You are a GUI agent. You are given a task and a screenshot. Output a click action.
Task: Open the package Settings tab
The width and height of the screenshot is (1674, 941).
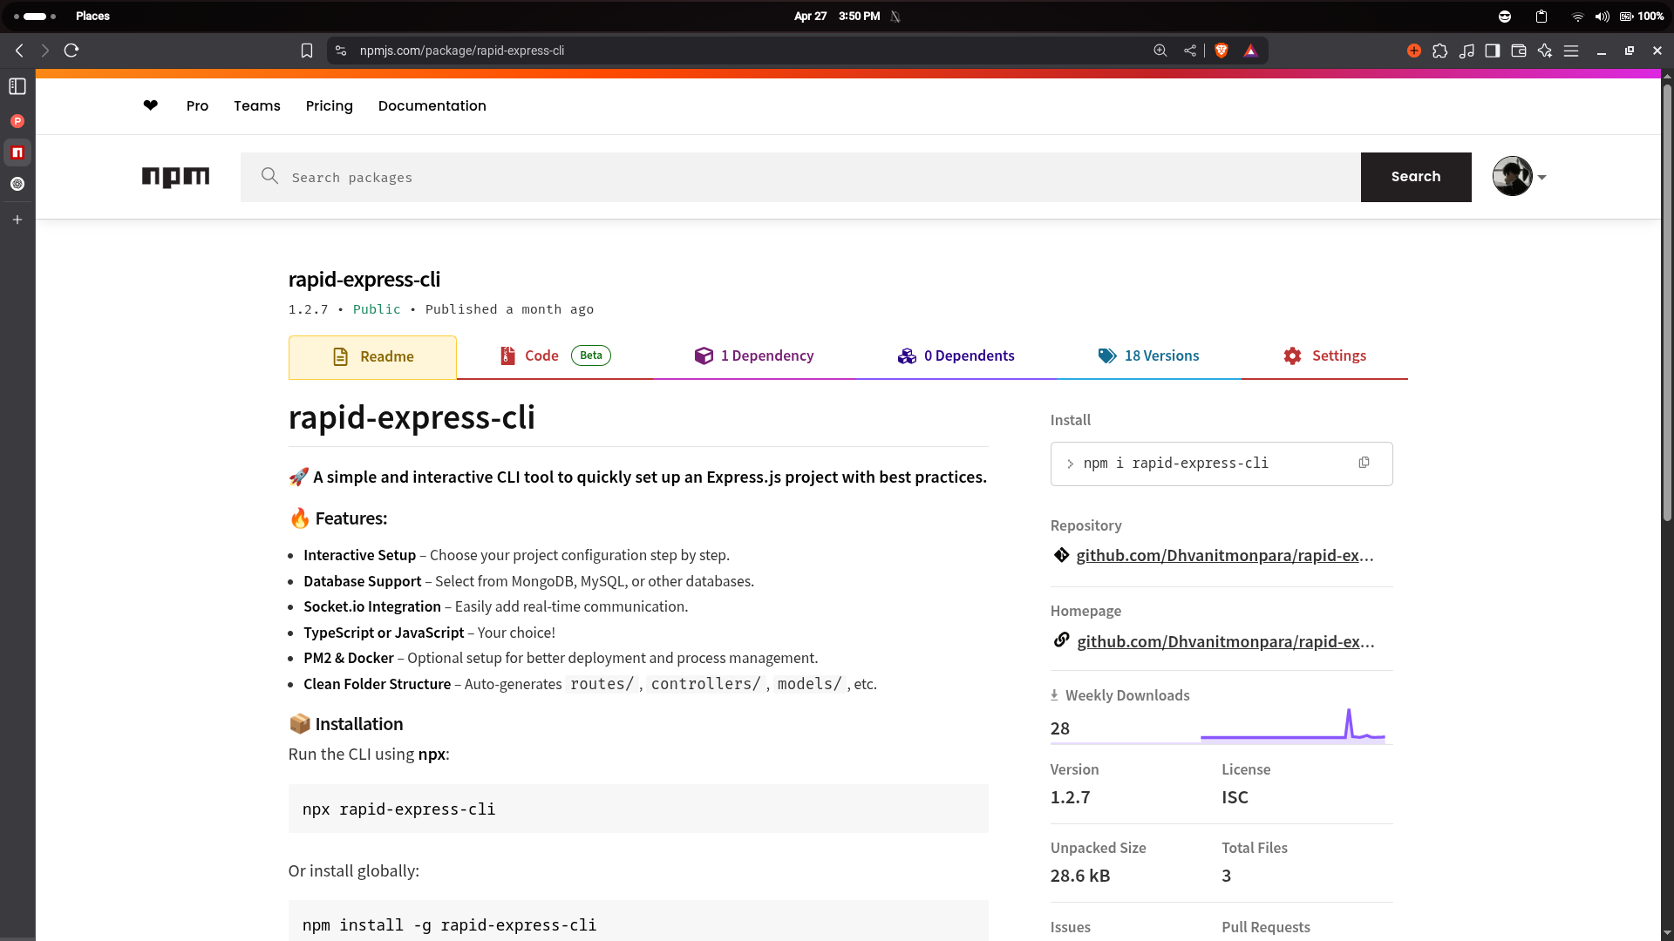click(x=1324, y=355)
